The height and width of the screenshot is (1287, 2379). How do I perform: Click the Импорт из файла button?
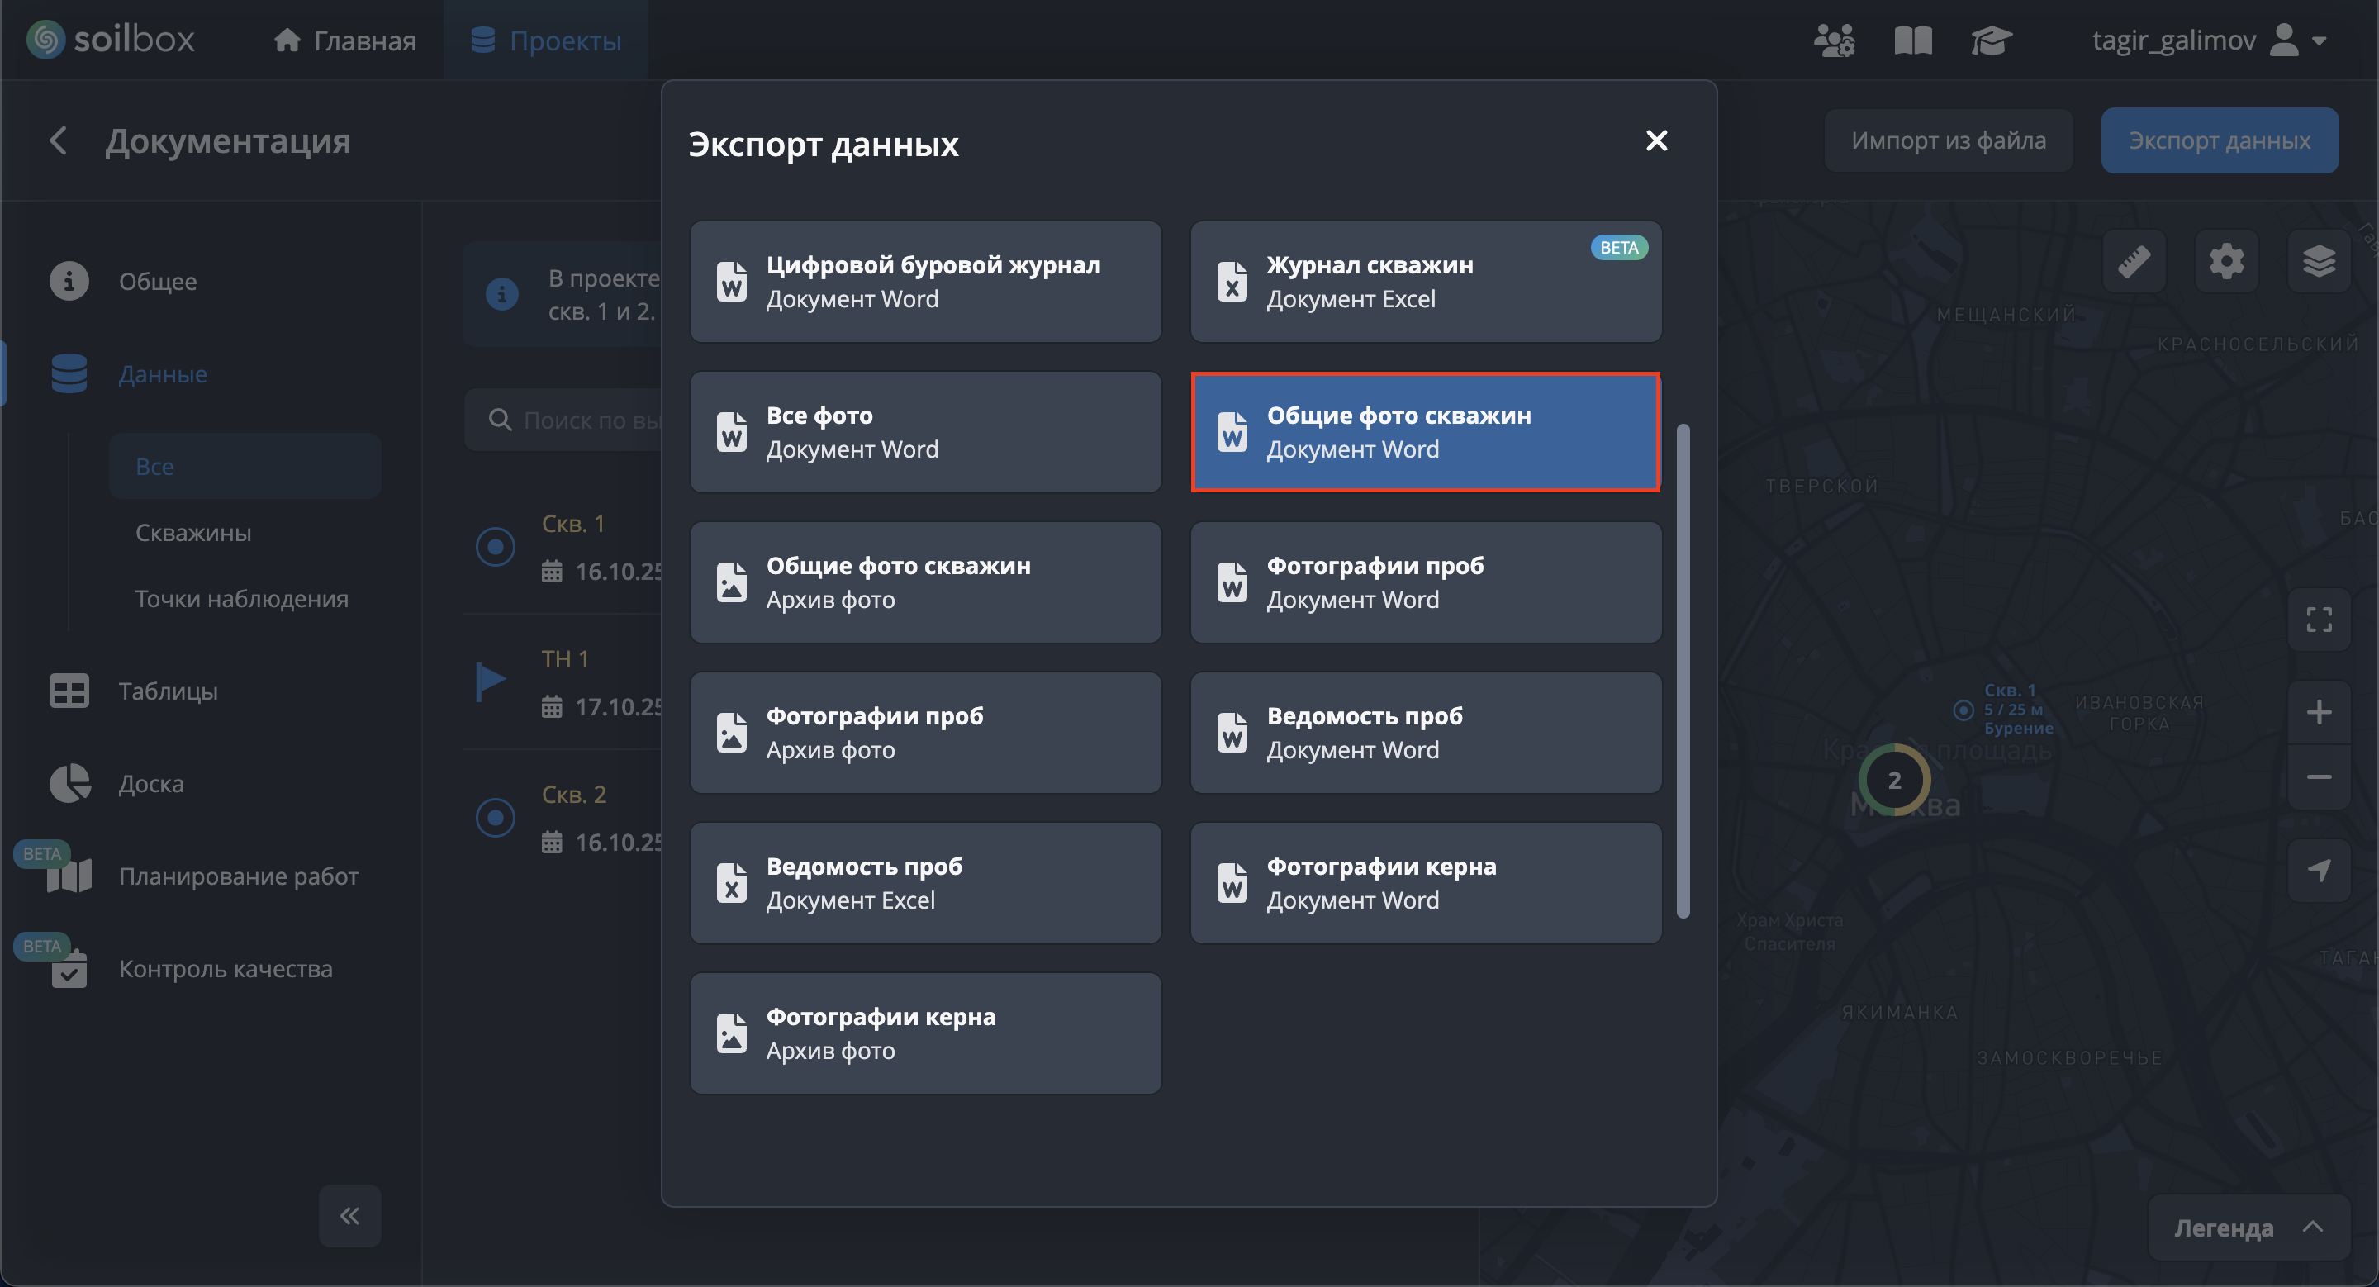pos(1948,140)
